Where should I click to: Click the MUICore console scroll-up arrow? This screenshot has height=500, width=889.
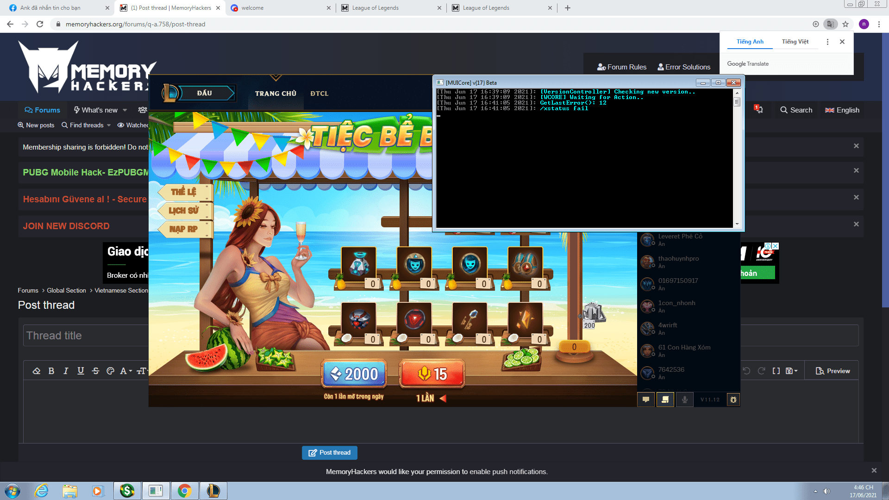[737, 93]
